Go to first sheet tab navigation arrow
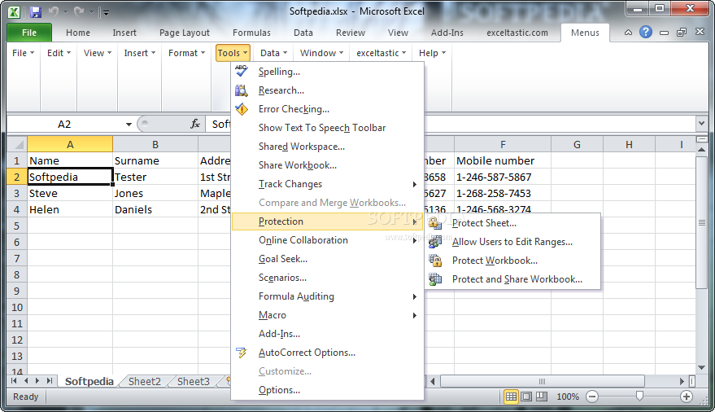Screen dimensions: 715x412 pyautogui.click(x=14, y=381)
